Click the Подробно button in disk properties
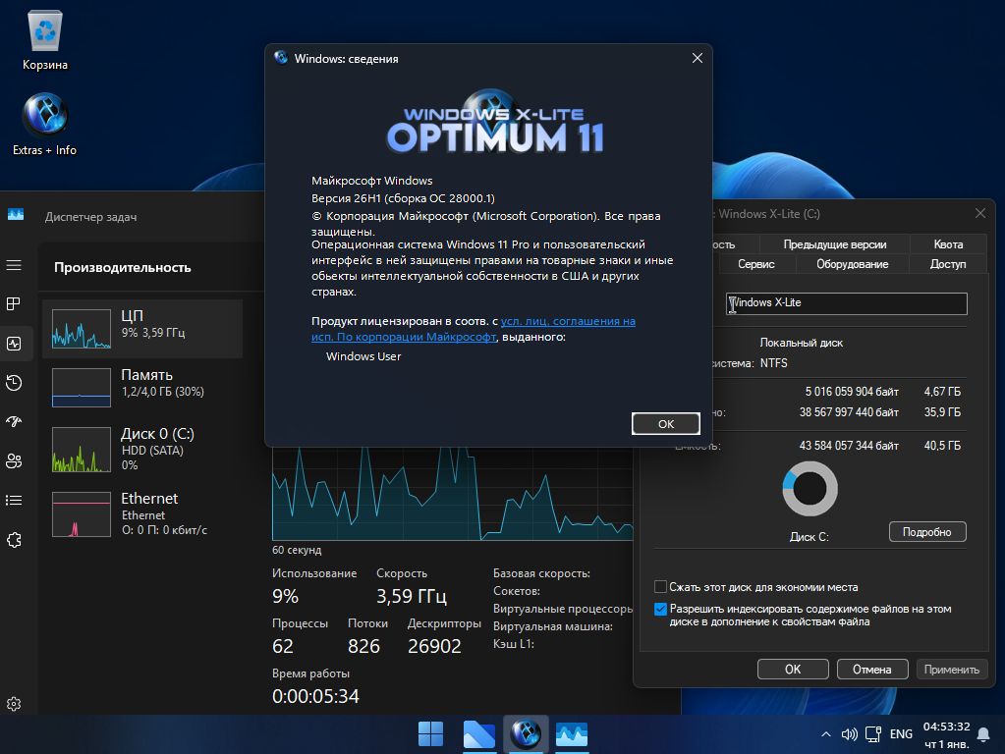Image resolution: width=1005 pixels, height=754 pixels. point(926,532)
